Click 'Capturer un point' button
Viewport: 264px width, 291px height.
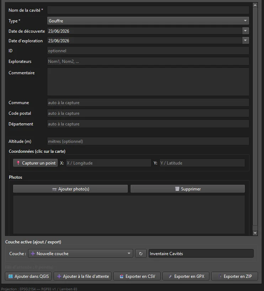(35, 163)
